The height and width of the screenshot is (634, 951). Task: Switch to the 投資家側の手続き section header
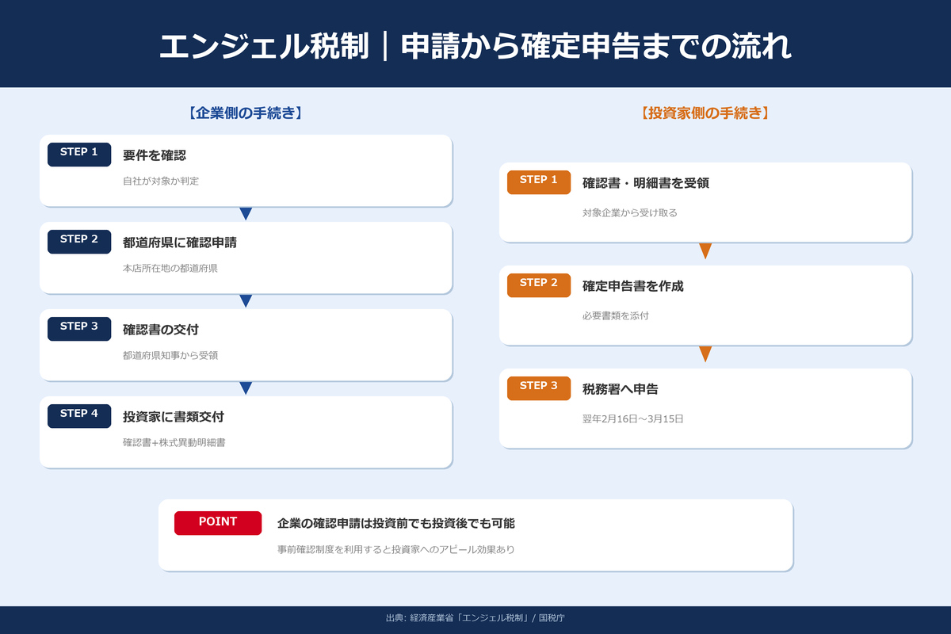tap(704, 112)
